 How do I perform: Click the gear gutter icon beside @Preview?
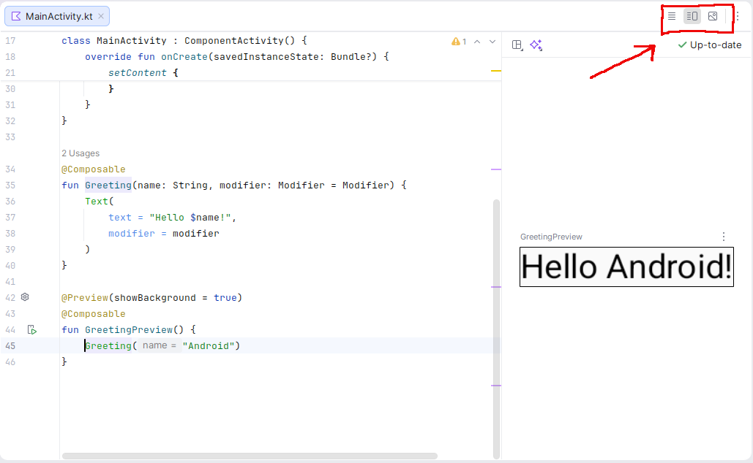(x=25, y=297)
